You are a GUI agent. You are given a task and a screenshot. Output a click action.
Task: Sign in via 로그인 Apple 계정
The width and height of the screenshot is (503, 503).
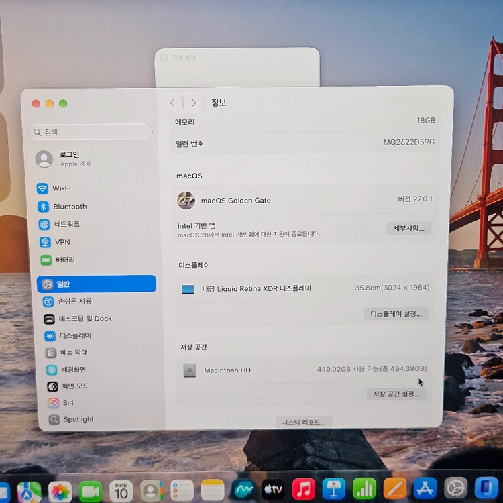63,159
